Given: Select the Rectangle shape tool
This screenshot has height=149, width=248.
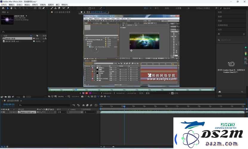Looking at the screenshot, I should (40, 8).
